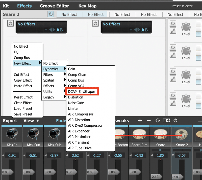The height and width of the screenshot is (180, 202).
Task: Adjust the Snare 2 fader handle at -2.83
Action: coord(178,177)
